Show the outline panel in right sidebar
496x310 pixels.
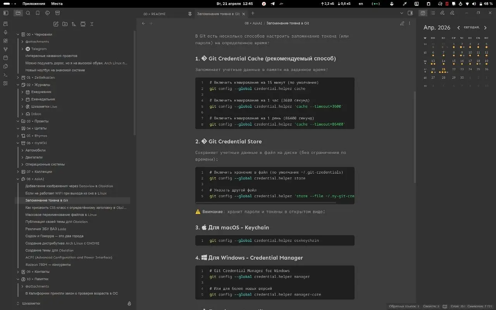coord(432,13)
